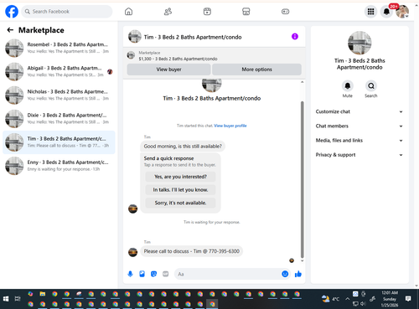Image resolution: width=419 pixels, height=309 pixels.
Task: Expand the Customize chat section
Action: pyautogui.click(x=360, y=111)
